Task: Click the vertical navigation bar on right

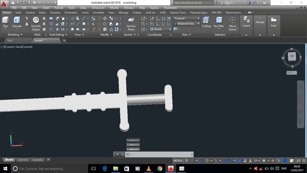Action: click(301, 104)
